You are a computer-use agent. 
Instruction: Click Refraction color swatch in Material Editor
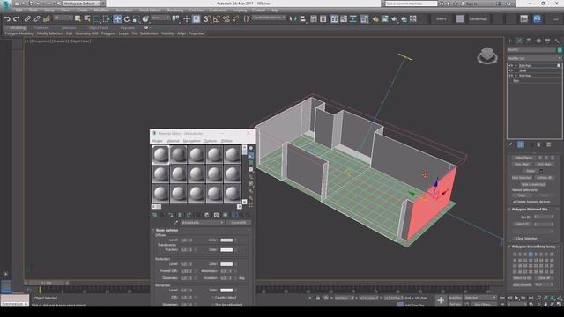(x=226, y=291)
